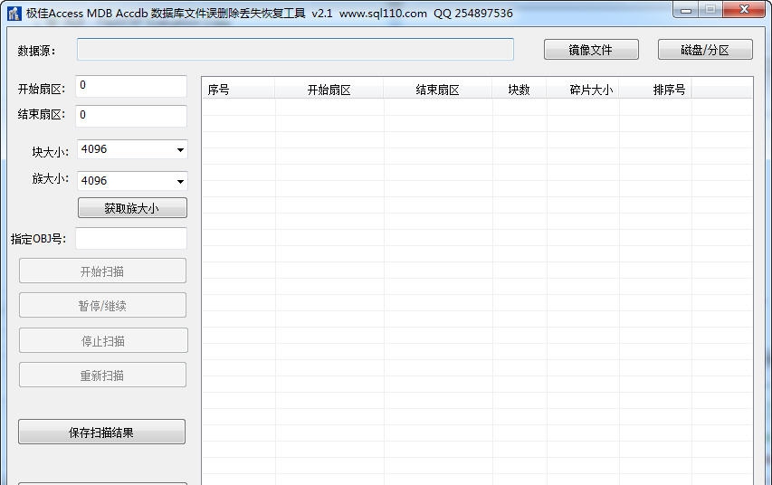Sort by 碎片大小 column header
This screenshot has width=772, height=485.
[x=583, y=90]
